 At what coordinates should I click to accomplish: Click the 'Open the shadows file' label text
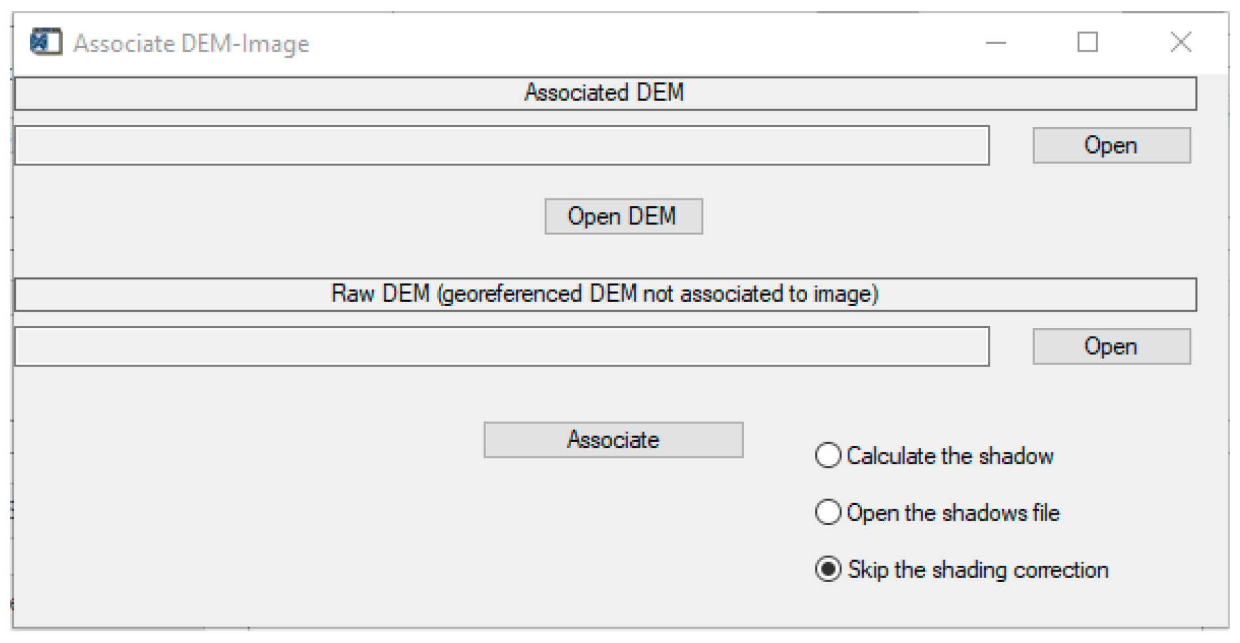pos(952,513)
